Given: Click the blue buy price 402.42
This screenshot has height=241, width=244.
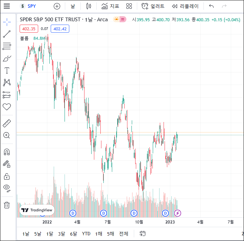Looking at the screenshot, I should [60, 29].
